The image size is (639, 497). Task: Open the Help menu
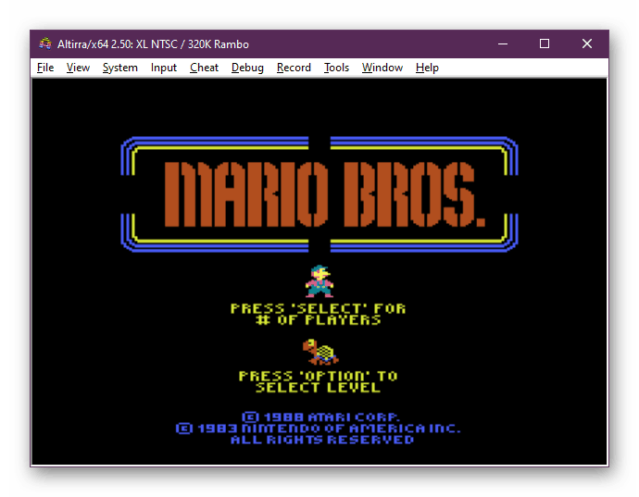[427, 68]
